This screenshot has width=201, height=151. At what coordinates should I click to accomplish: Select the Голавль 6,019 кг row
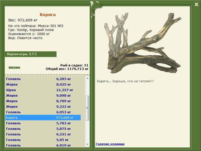point(43,145)
